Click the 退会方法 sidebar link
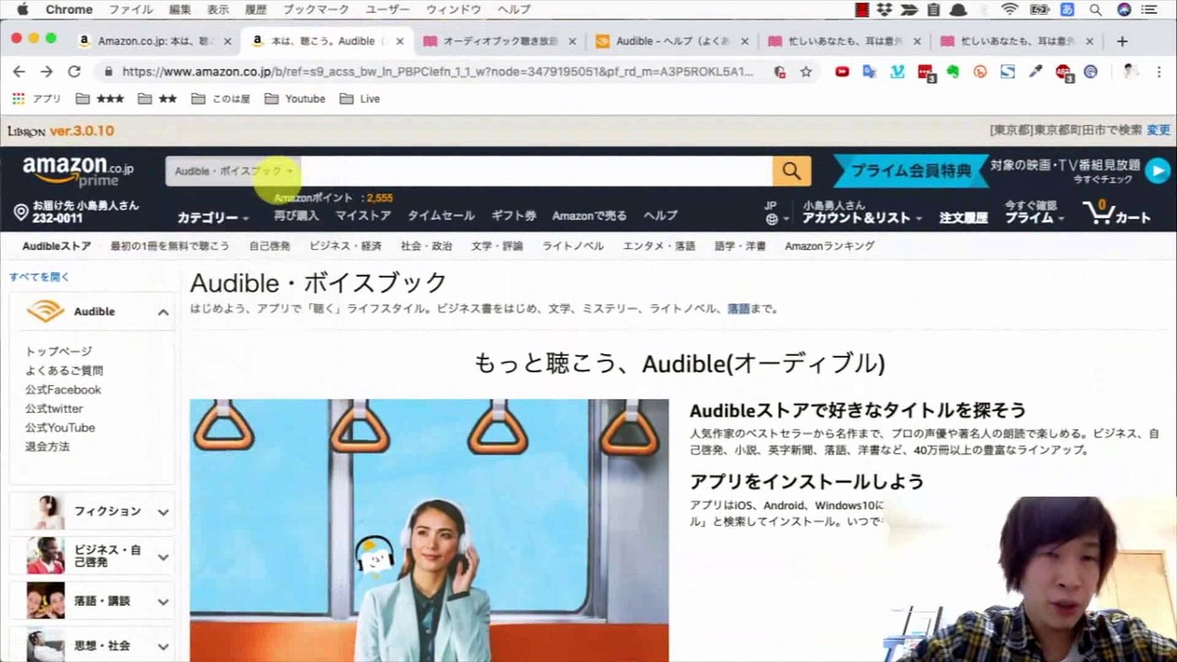Image resolution: width=1177 pixels, height=662 pixels. point(47,447)
